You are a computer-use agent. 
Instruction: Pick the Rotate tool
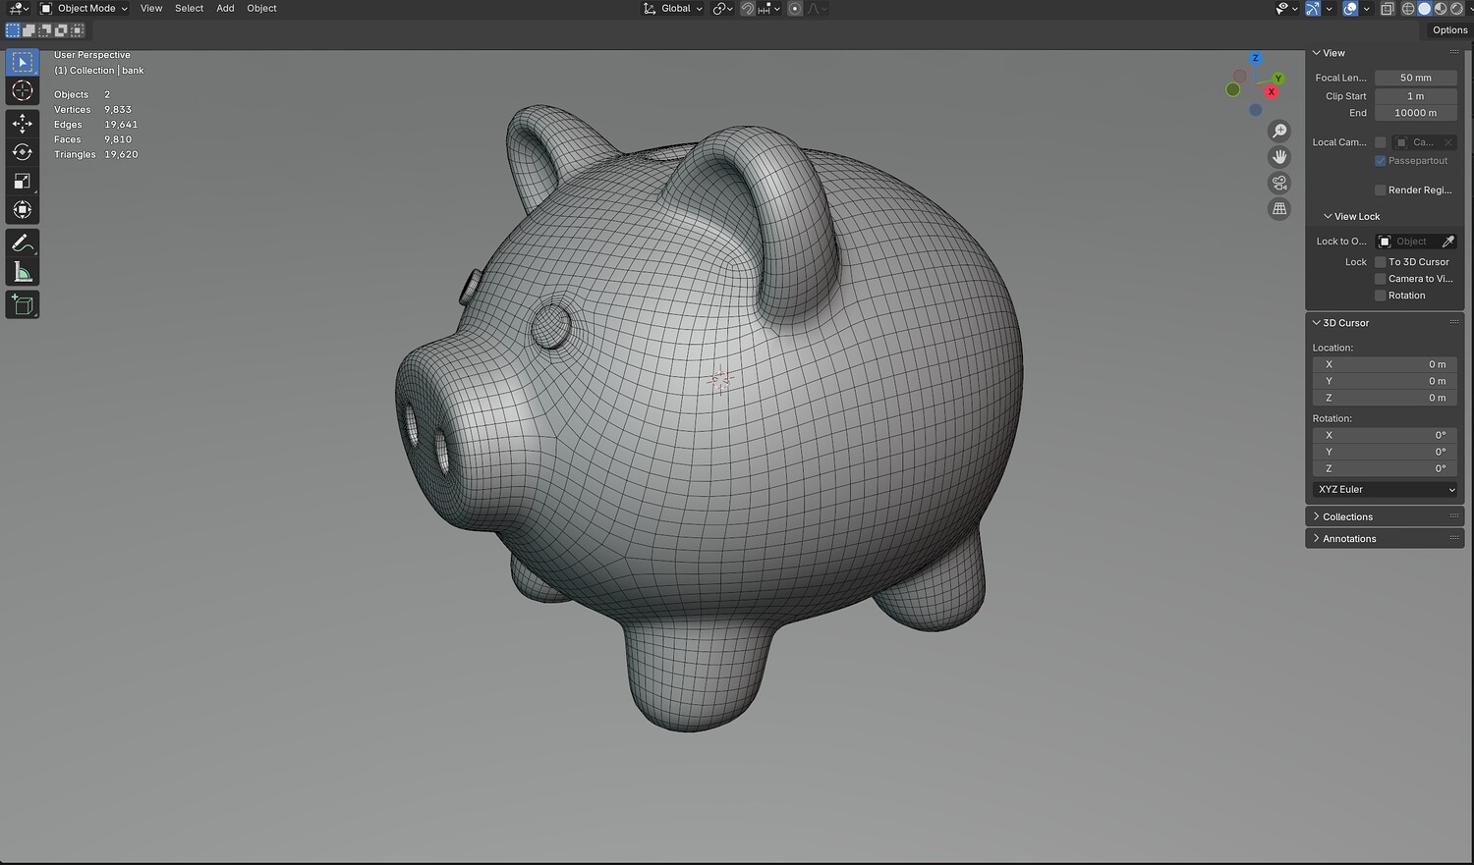pos(22,151)
